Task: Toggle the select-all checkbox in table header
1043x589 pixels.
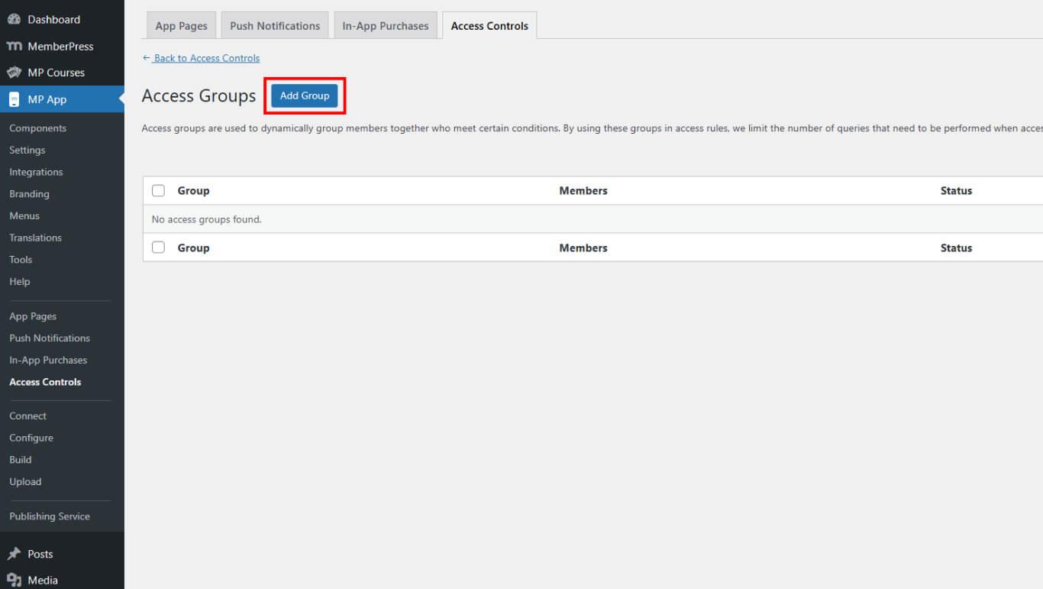Action: [158, 191]
